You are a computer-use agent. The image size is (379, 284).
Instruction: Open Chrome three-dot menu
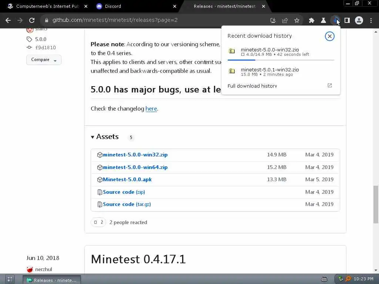(x=371, y=21)
